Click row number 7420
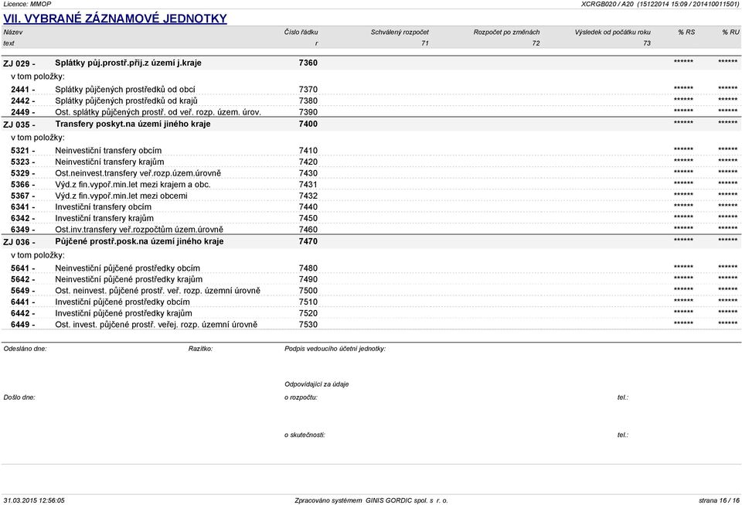This screenshot has height=505, width=742. point(308,162)
